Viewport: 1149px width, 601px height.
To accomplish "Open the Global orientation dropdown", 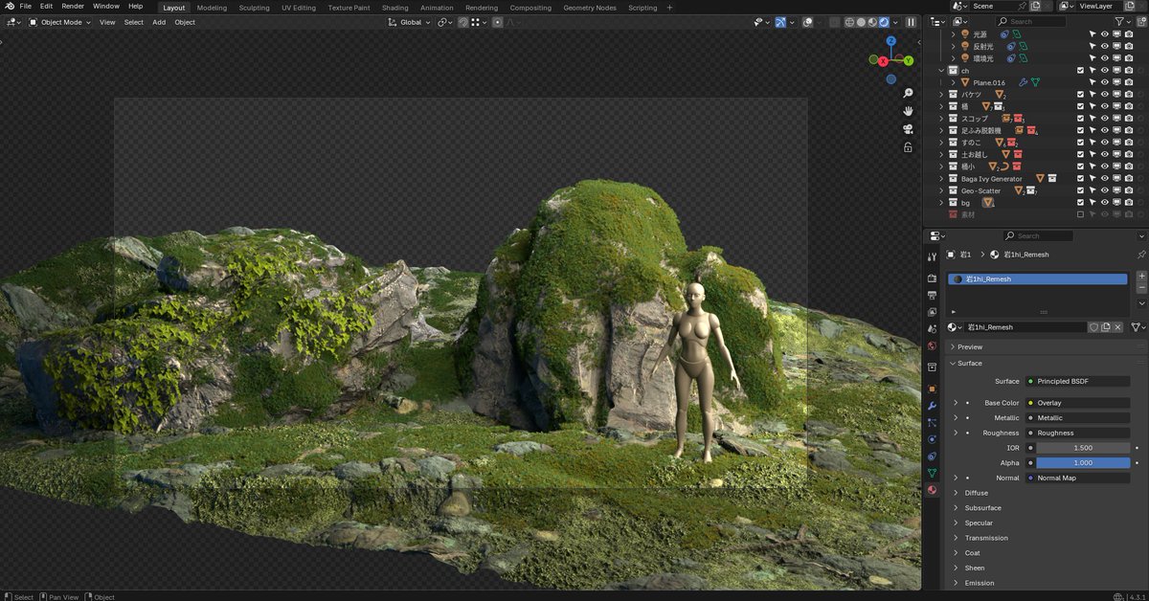I will pos(412,22).
